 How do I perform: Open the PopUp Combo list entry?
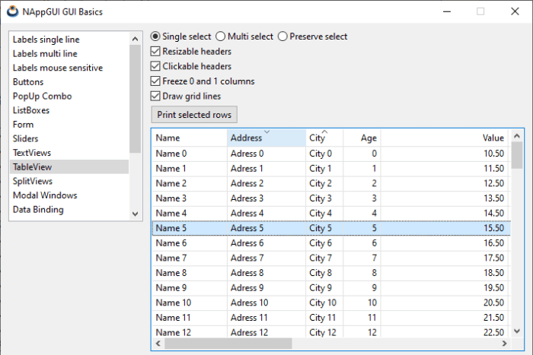tap(43, 97)
